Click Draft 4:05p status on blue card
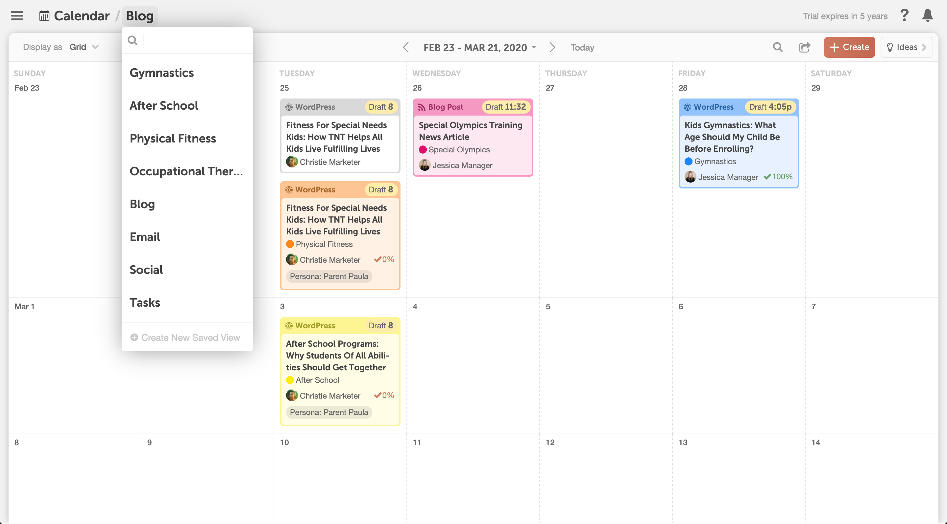This screenshot has height=524, width=947. pos(770,107)
